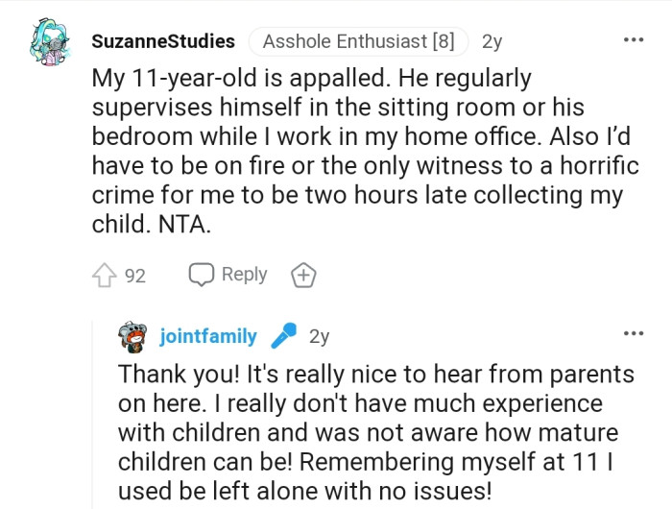
Task: Click the last line of jointfamily's reply
Action: (304, 493)
